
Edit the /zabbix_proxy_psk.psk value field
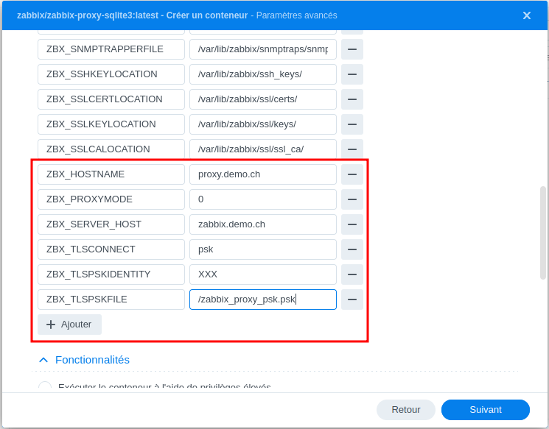coord(263,299)
